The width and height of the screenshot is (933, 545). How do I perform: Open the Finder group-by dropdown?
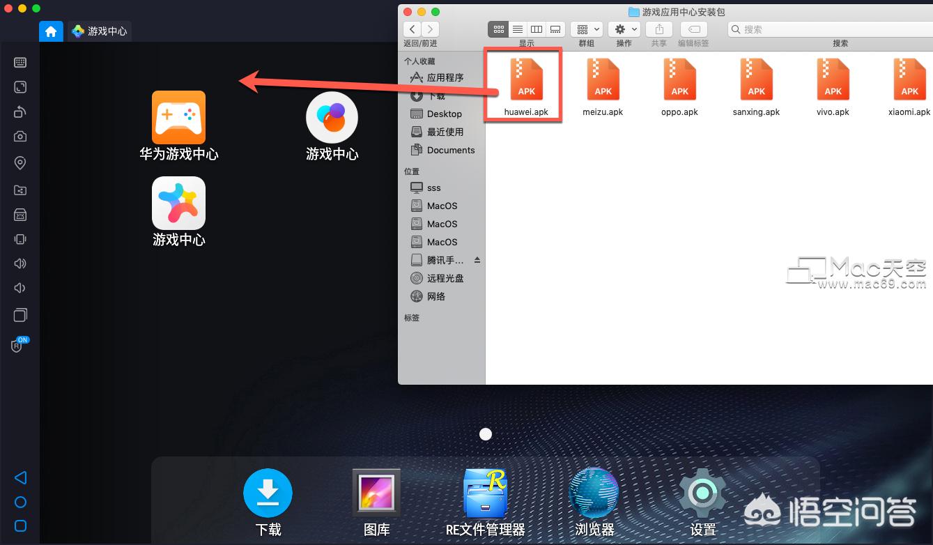pyautogui.click(x=587, y=29)
